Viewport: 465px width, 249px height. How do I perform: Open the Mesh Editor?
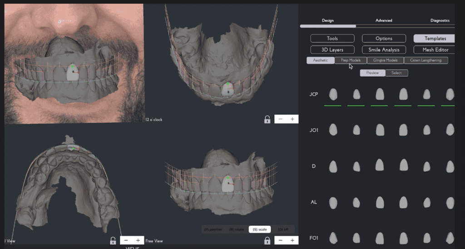[x=435, y=50]
